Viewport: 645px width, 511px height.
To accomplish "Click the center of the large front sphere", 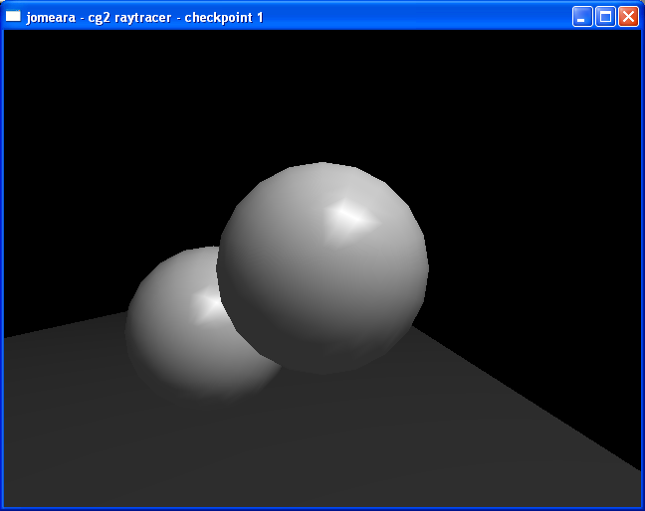I will [322, 268].
